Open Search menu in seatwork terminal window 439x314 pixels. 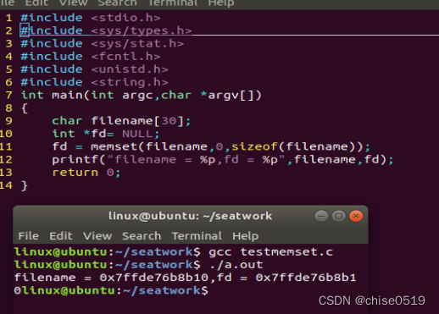click(142, 236)
